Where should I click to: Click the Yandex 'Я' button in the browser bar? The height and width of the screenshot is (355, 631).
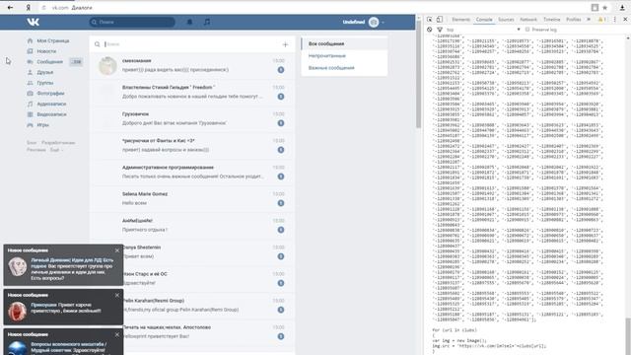[29, 7]
